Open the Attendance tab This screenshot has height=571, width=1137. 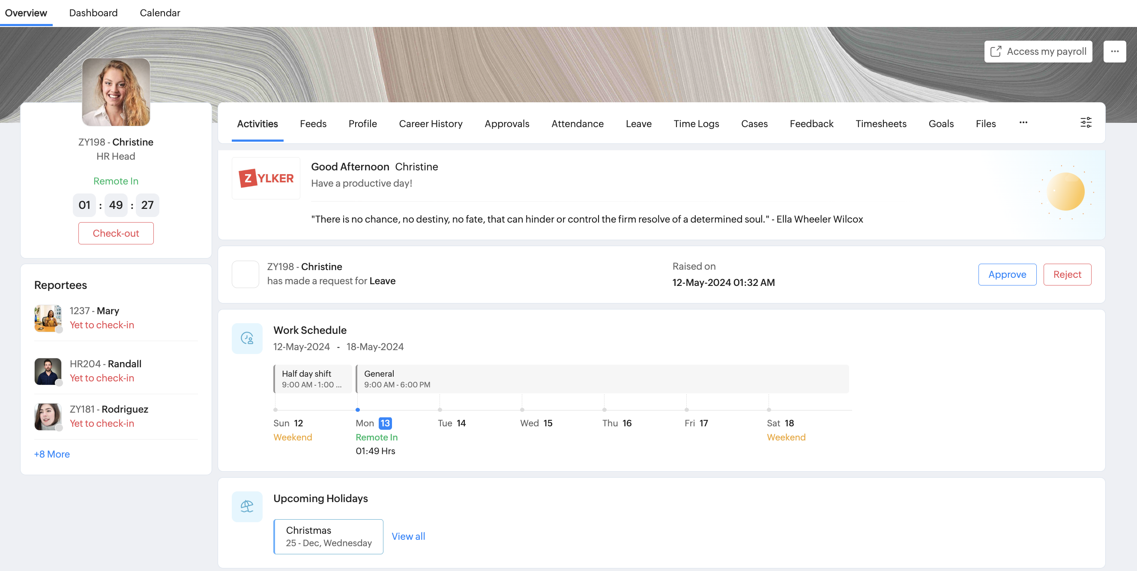pyautogui.click(x=577, y=123)
